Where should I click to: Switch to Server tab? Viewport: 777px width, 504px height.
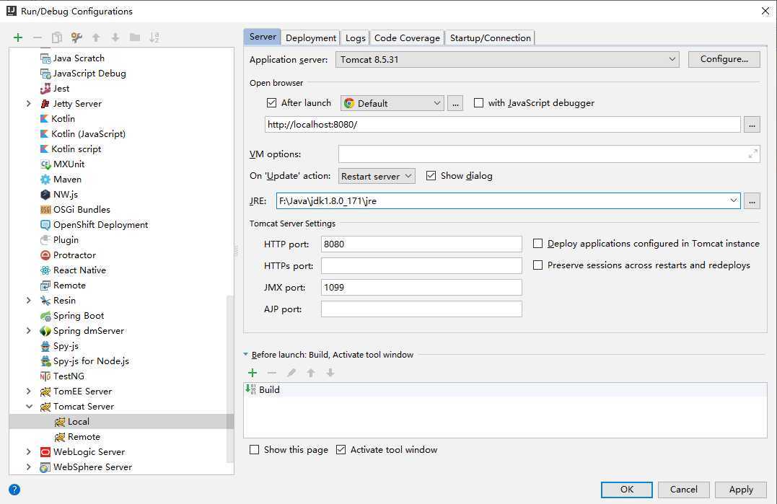[263, 37]
